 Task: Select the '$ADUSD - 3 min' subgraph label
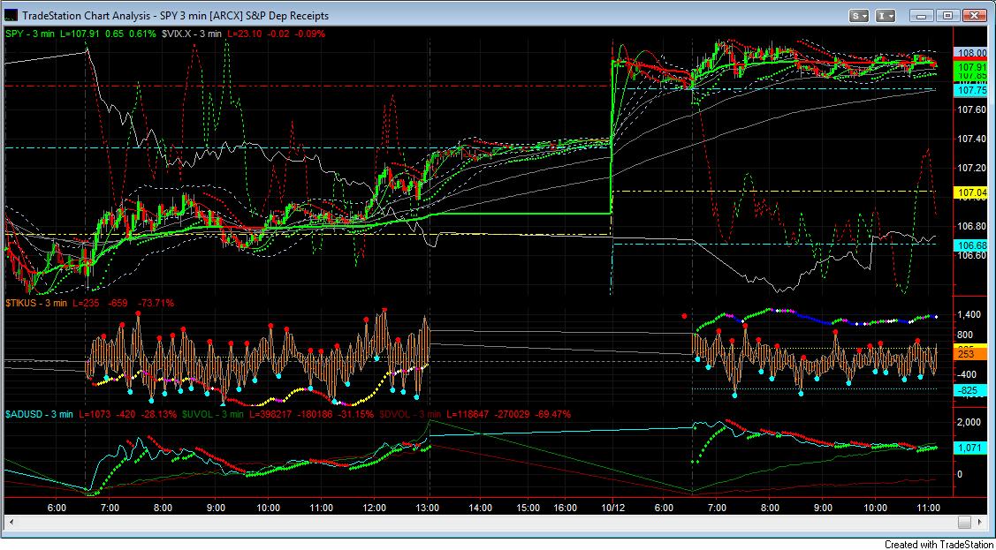tap(39, 414)
